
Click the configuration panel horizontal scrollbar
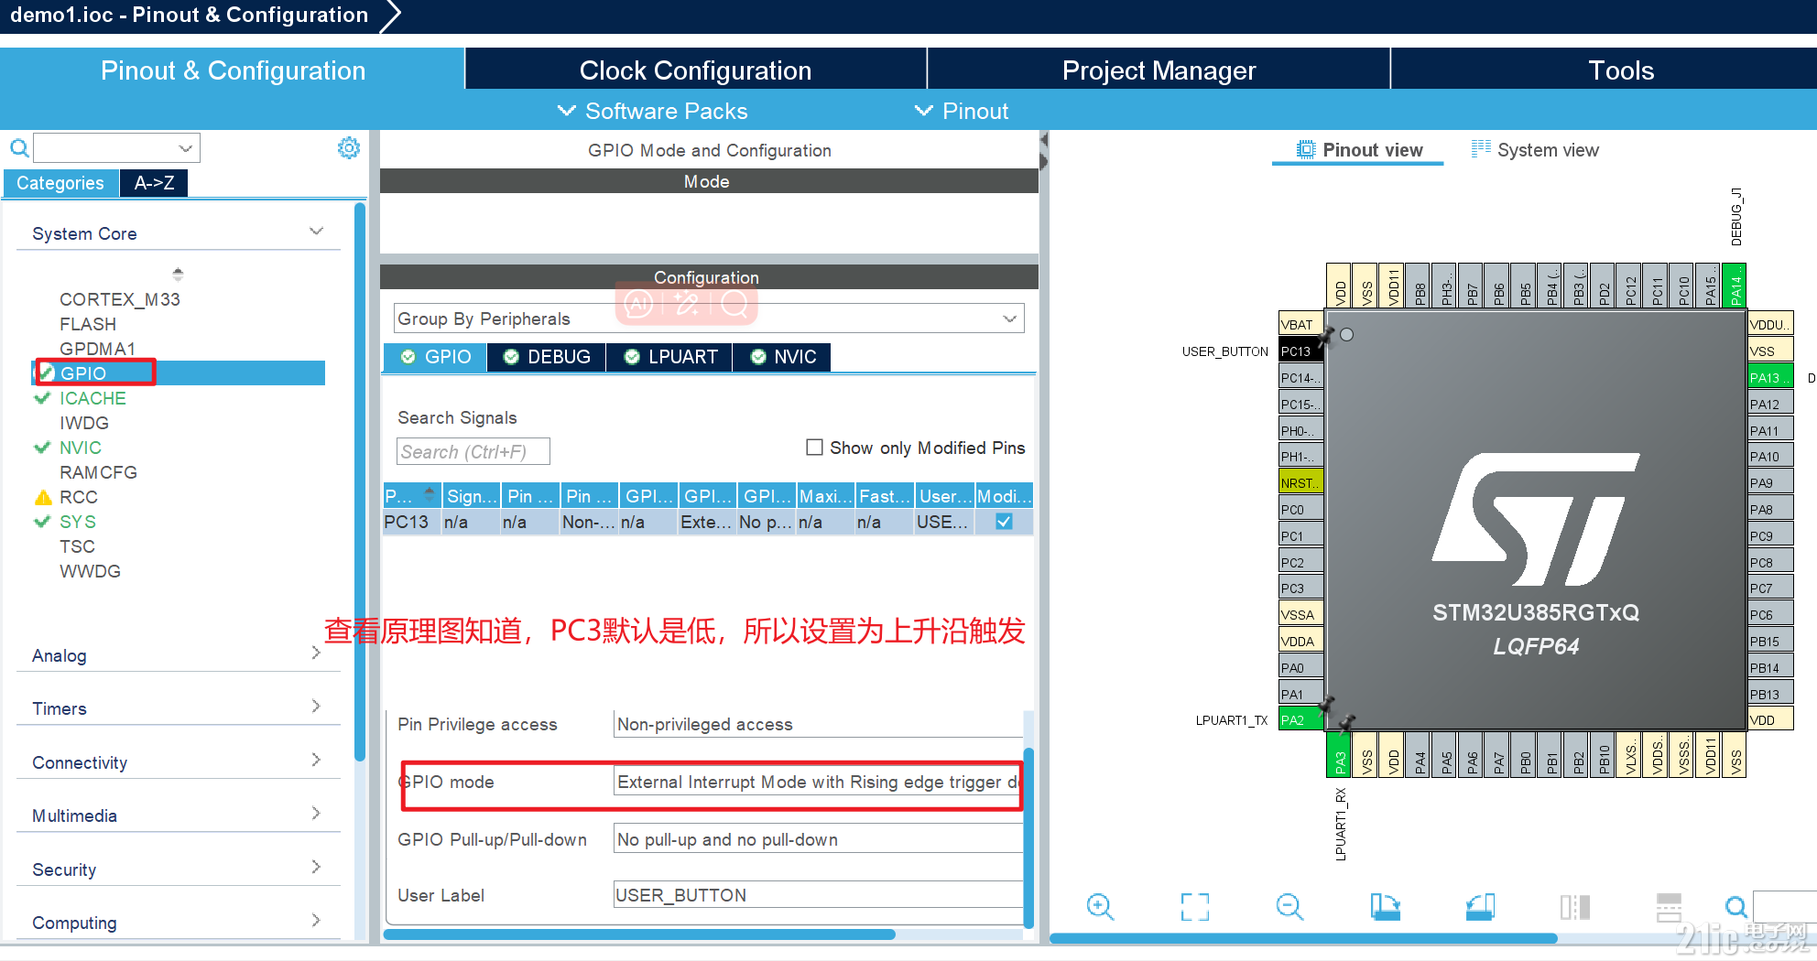click(x=639, y=934)
